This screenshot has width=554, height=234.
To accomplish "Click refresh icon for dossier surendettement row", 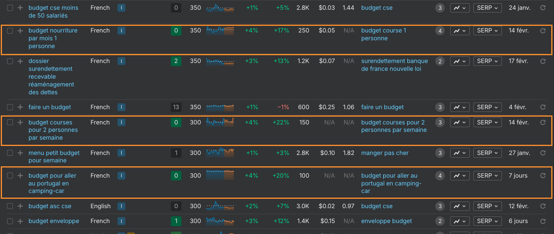I will [x=543, y=61].
